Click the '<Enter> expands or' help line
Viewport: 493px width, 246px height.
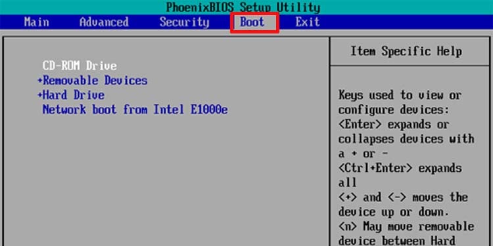click(394, 124)
